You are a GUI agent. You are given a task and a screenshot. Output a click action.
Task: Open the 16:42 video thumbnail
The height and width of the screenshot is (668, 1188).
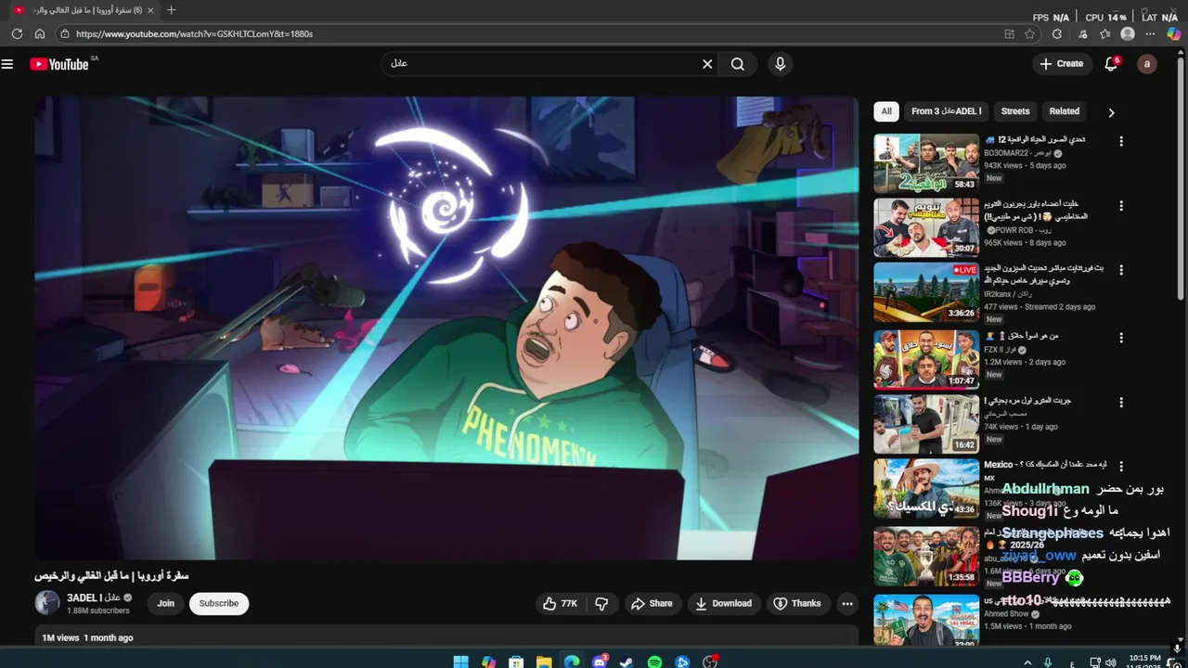pyautogui.click(x=926, y=424)
